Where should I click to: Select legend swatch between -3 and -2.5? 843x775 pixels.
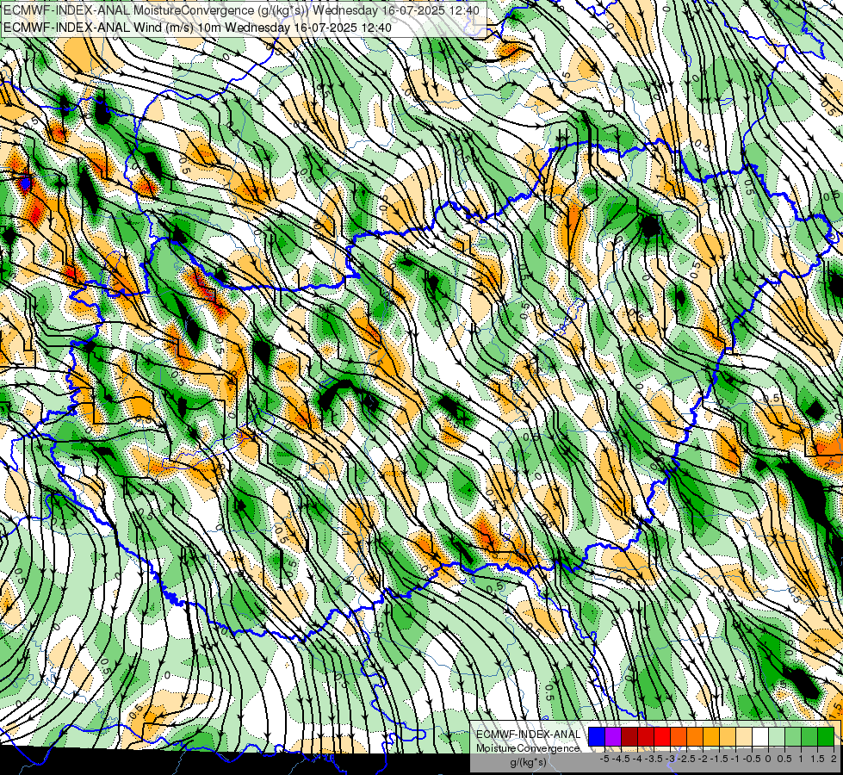(x=679, y=736)
